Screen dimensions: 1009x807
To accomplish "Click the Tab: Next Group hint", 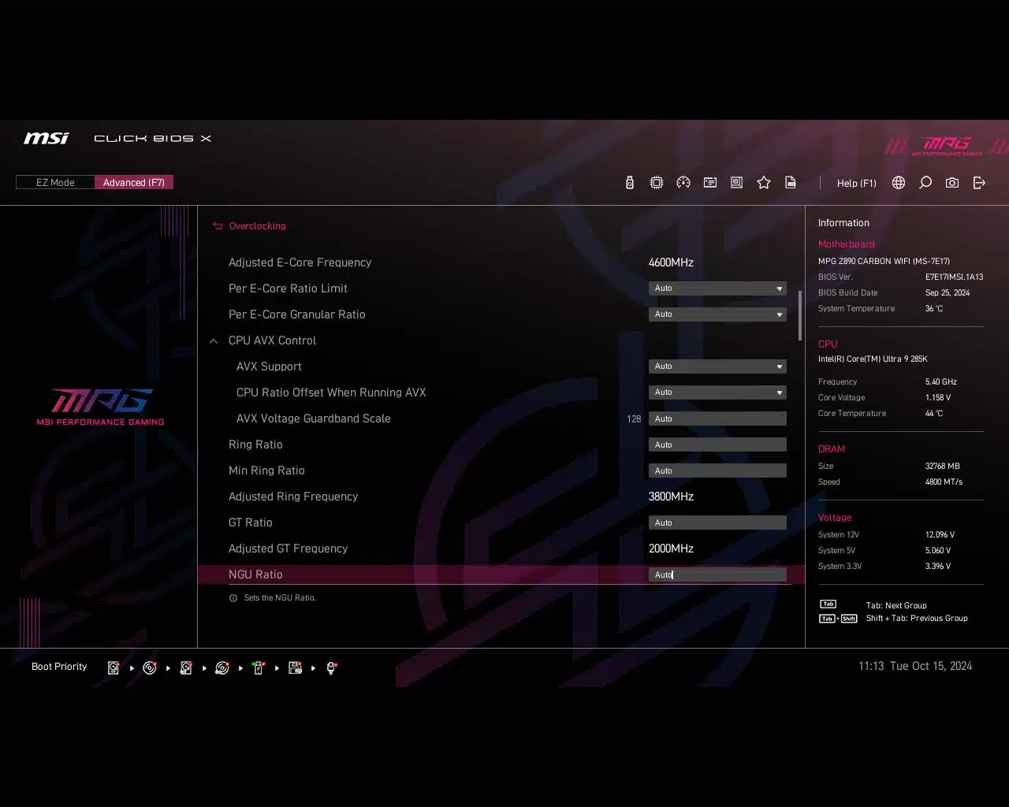I will click(x=896, y=606).
